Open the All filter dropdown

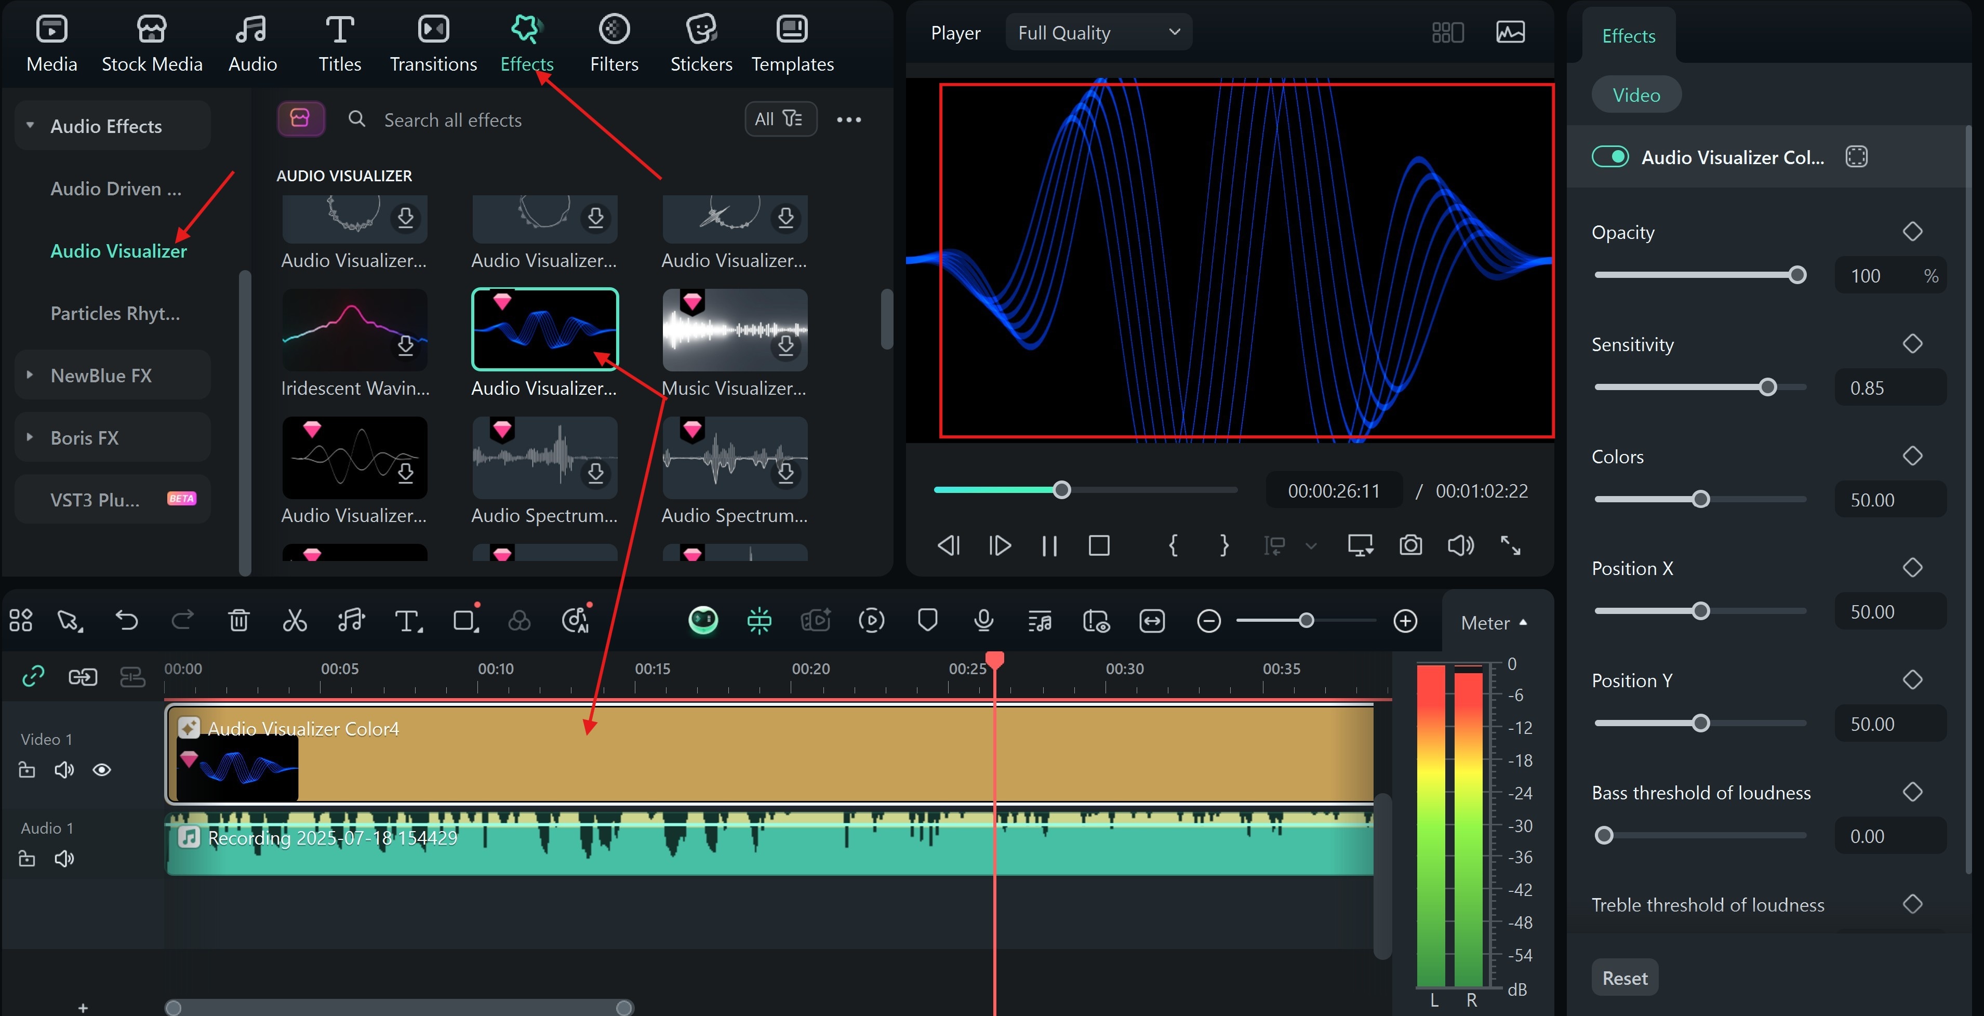click(x=780, y=118)
